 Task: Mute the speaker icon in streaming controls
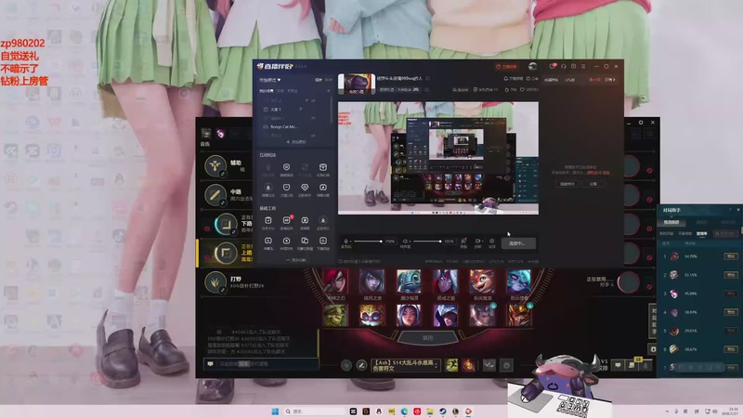point(405,242)
